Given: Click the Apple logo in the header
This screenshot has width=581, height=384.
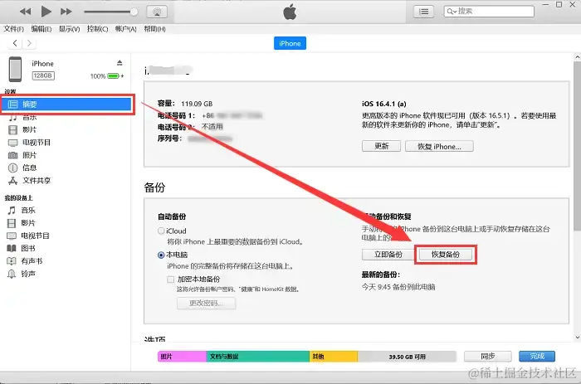Looking at the screenshot, I should [x=290, y=12].
